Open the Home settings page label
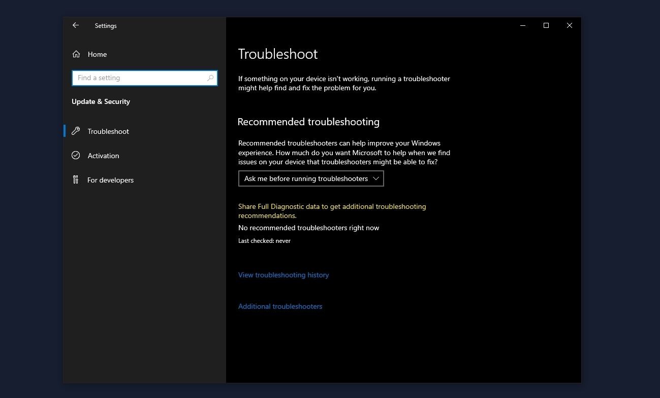Screen dimensions: 660x398 97,54
